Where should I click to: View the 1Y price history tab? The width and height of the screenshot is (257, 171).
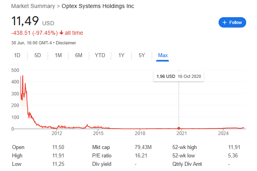point(121,55)
